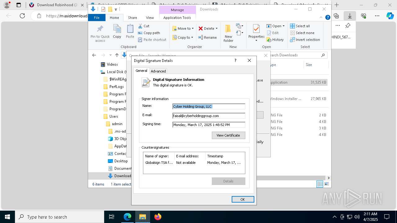Open the File menu in Explorer
This screenshot has height=223, width=397.
[x=97, y=18]
